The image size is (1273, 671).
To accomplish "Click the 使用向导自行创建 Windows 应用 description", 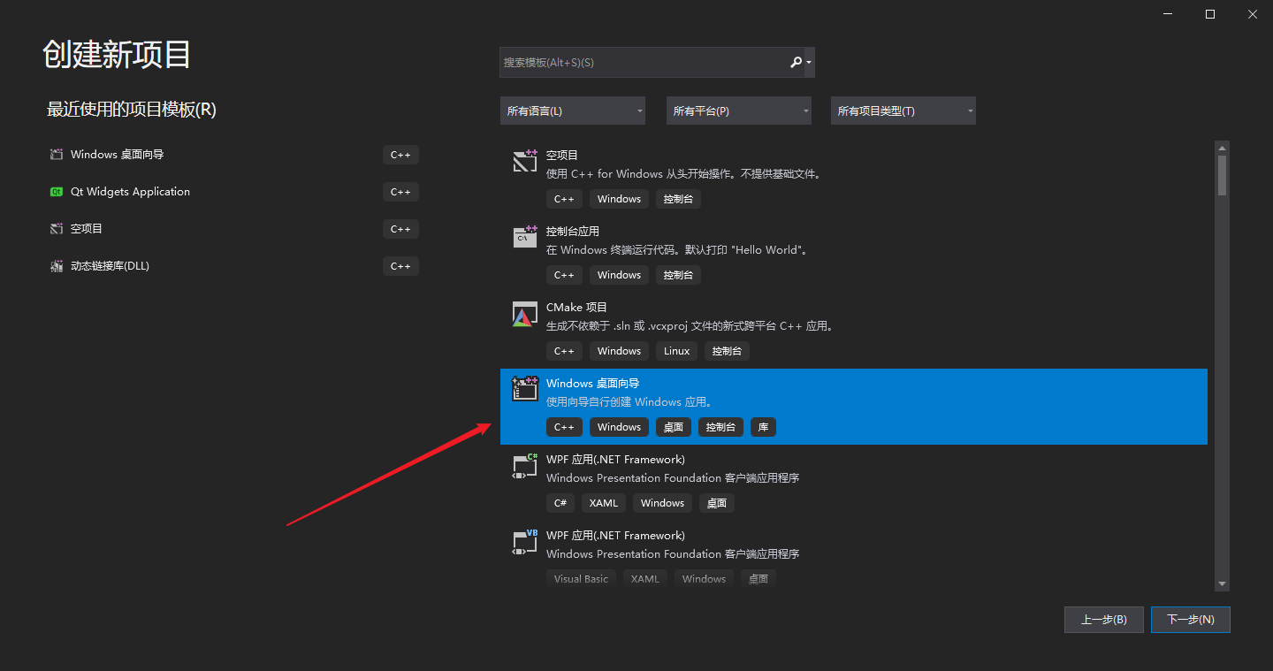I will [629, 402].
